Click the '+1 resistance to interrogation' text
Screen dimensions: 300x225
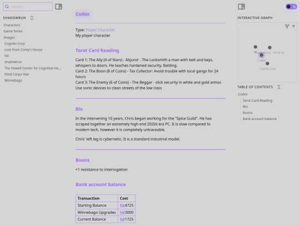coord(102,169)
